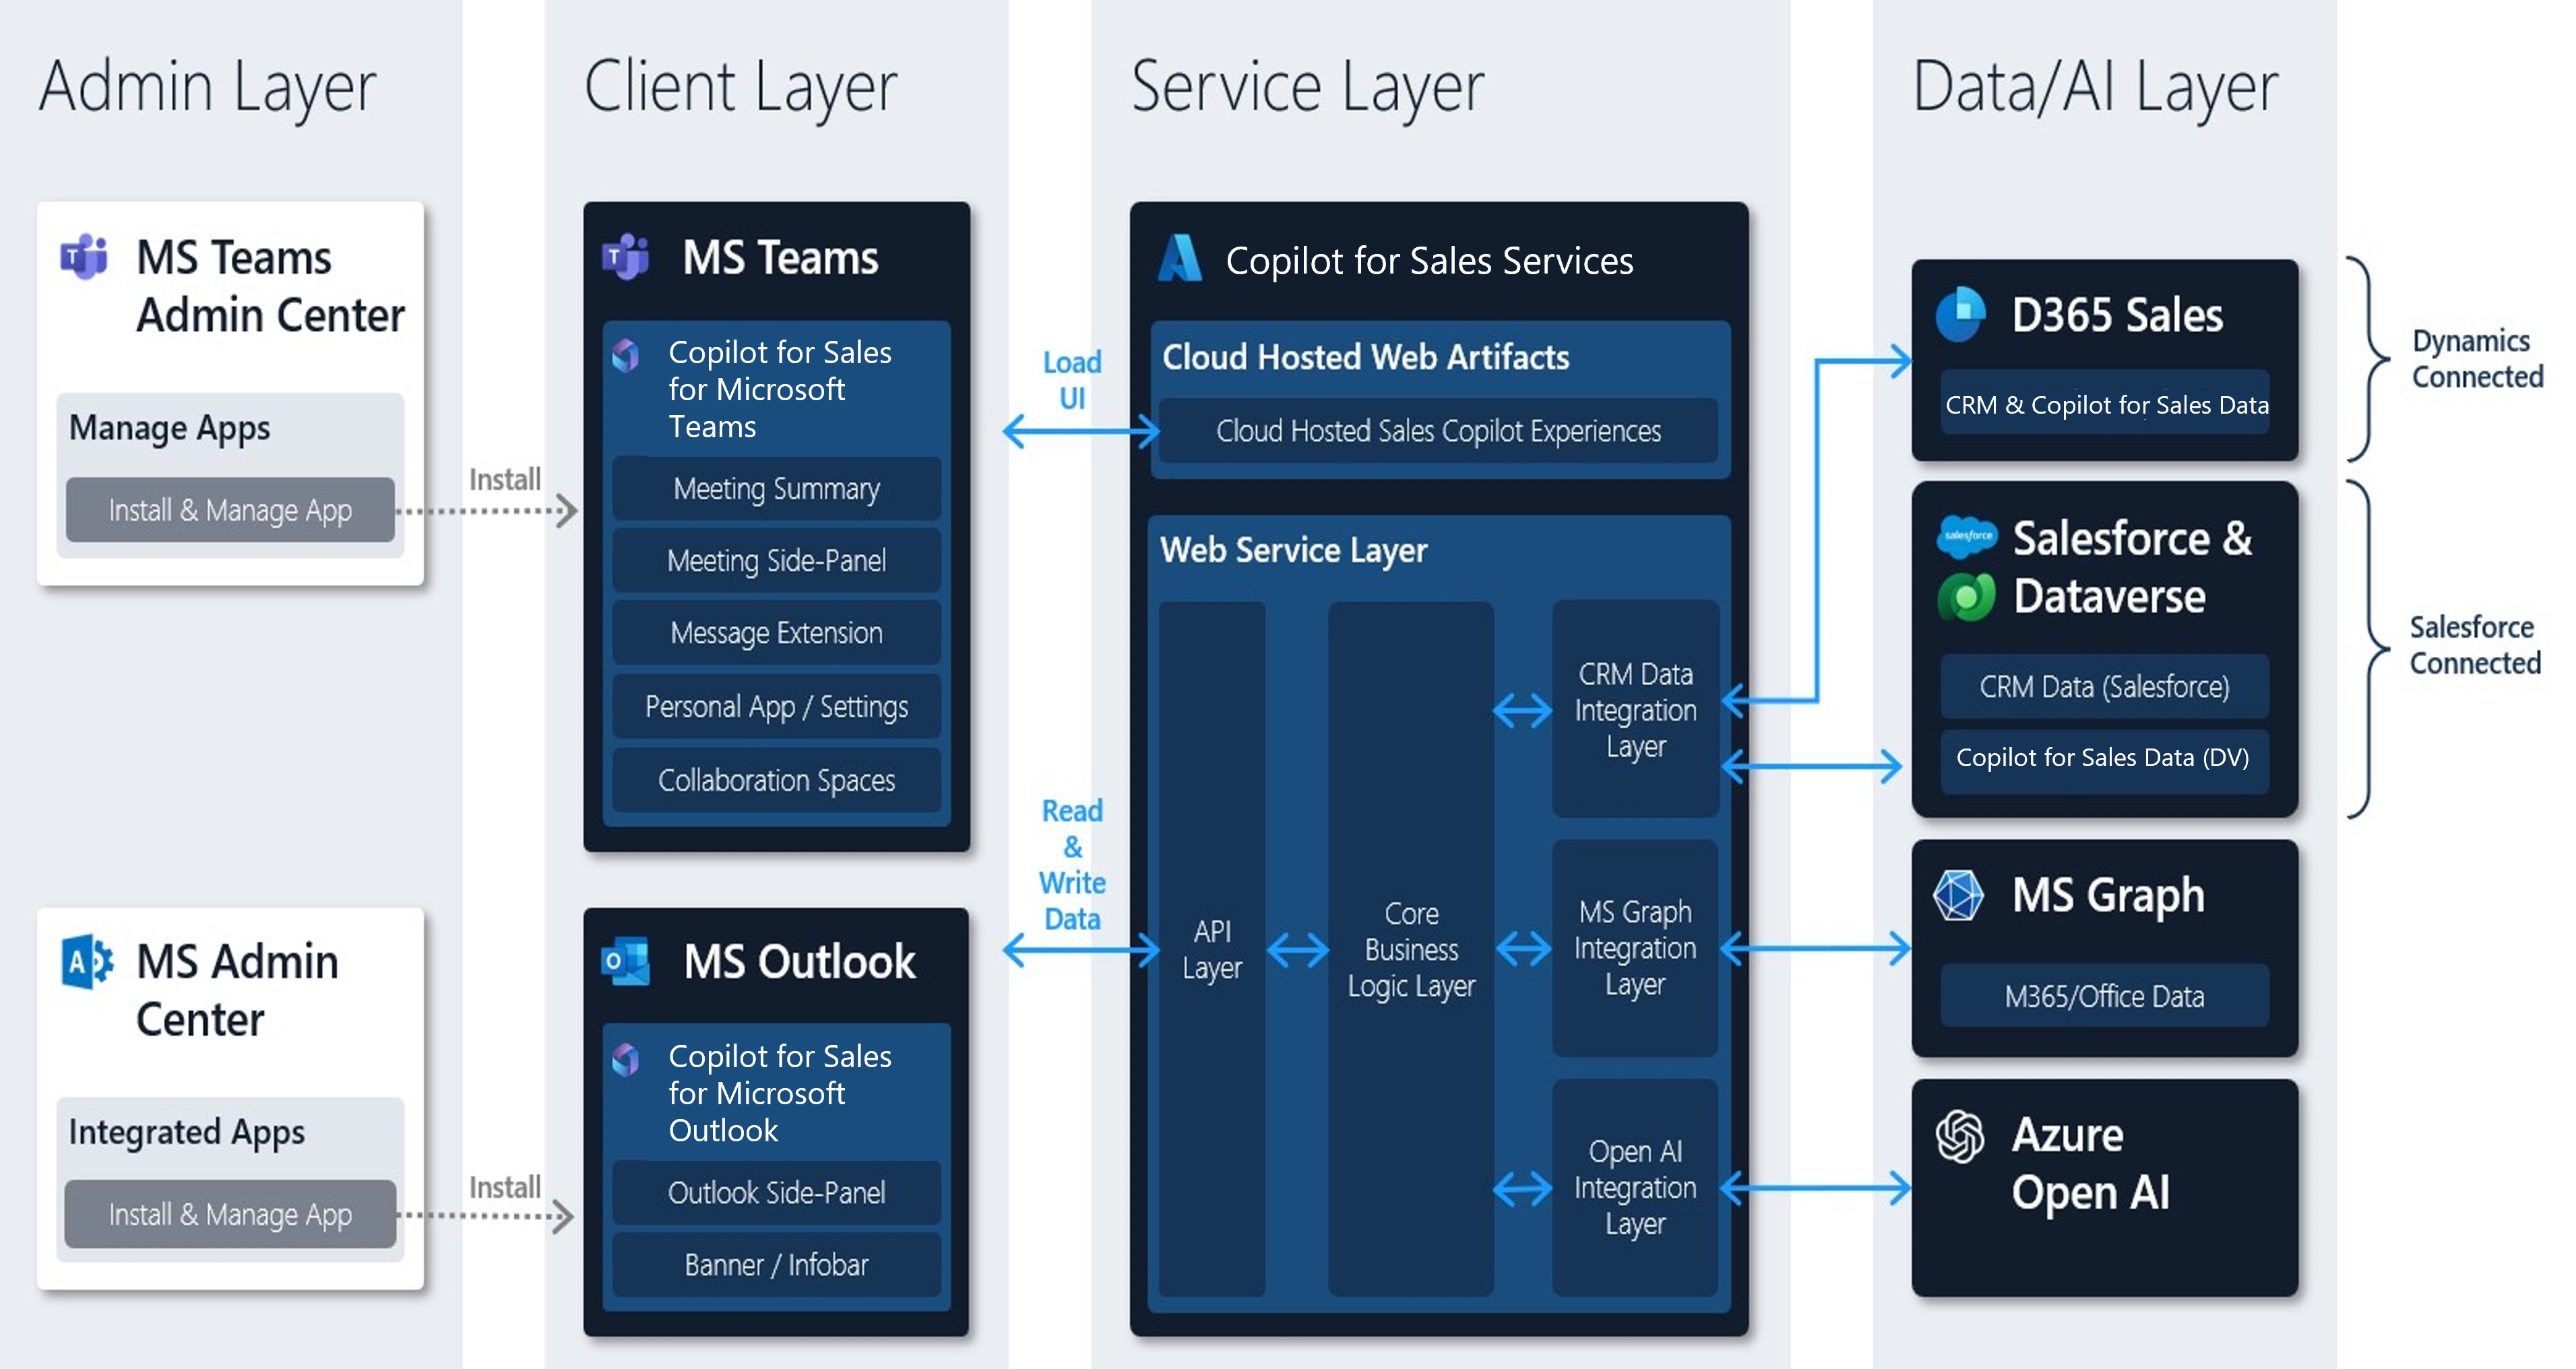
Task: Click the Salesforce Connected label
Action: (2475, 645)
